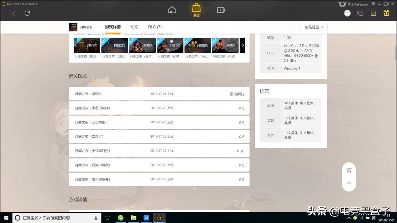Open the WeGame home page icon
397x223 pixels.
172,10
